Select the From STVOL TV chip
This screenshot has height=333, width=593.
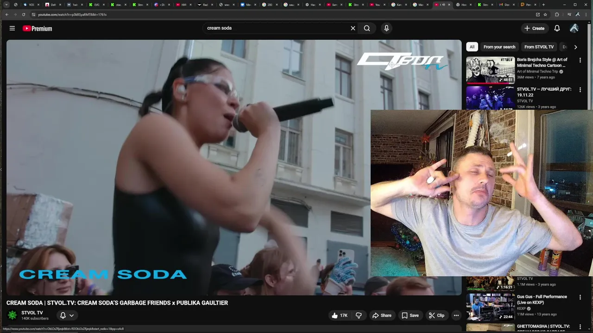(539, 47)
